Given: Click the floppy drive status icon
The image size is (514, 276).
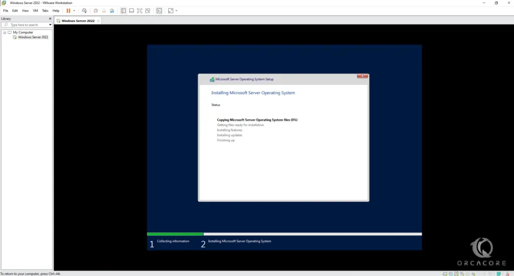Looking at the screenshot, I should (456, 273).
